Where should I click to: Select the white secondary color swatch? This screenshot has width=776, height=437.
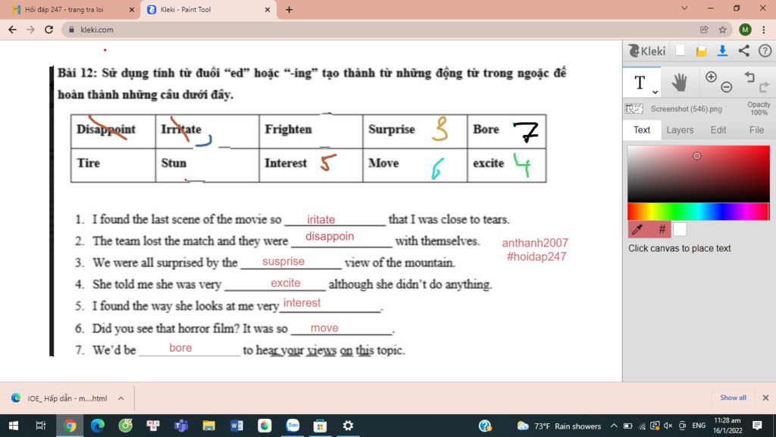coord(680,229)
